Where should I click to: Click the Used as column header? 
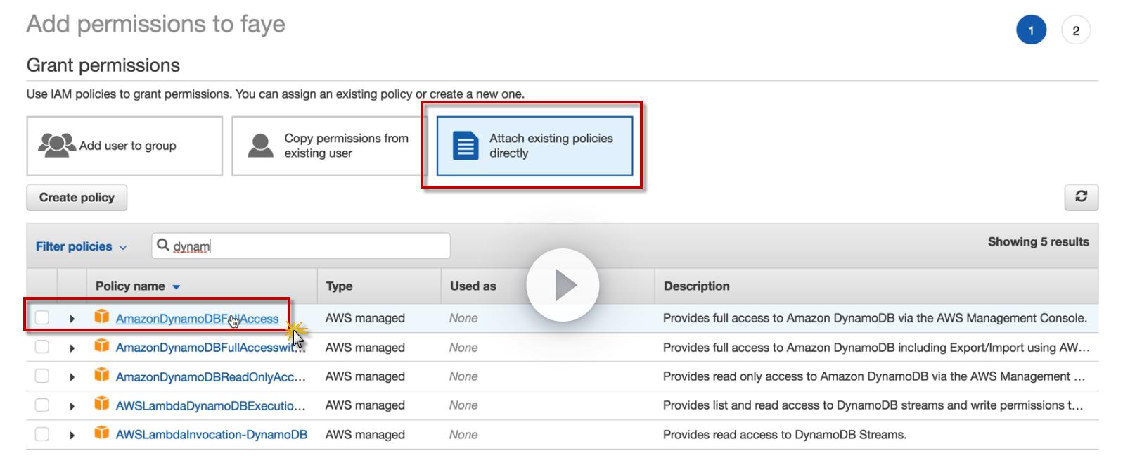point(473,286)
